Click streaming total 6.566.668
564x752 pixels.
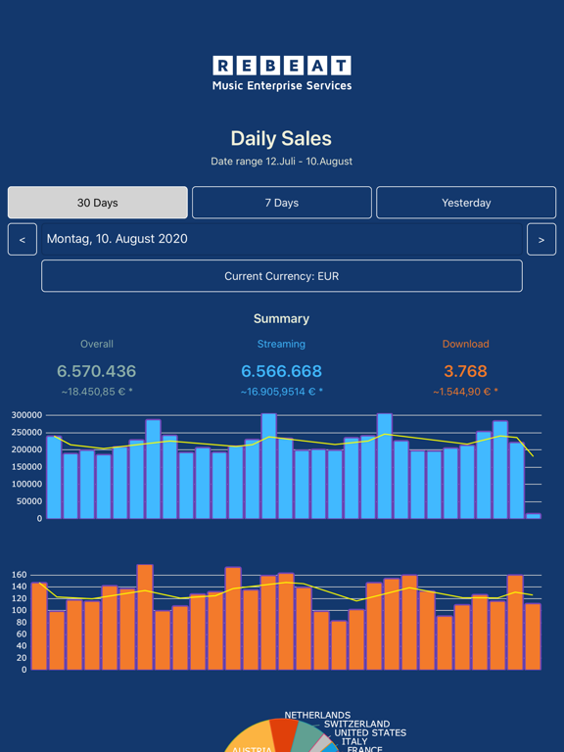pos(282,371)
